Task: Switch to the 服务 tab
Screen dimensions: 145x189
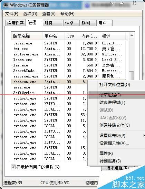Action: (53, 23)
